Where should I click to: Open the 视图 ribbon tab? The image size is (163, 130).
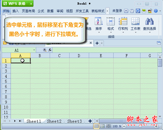click(x=69, y=11)
